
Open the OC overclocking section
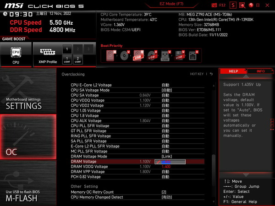coord(28,137)
